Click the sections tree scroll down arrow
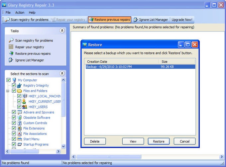The image size is (226, 167). pyautogui.click(x=63, y=146)
